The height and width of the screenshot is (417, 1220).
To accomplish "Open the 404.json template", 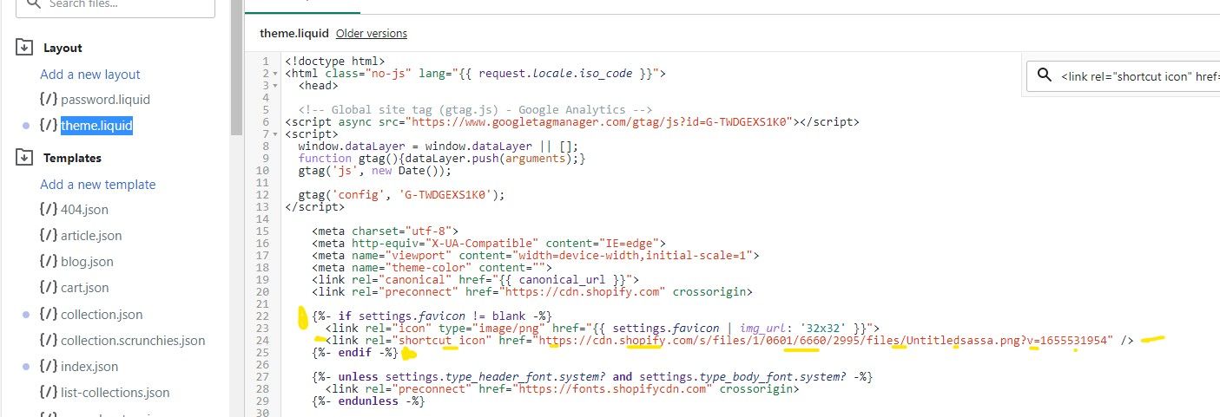I will [84, 210].
